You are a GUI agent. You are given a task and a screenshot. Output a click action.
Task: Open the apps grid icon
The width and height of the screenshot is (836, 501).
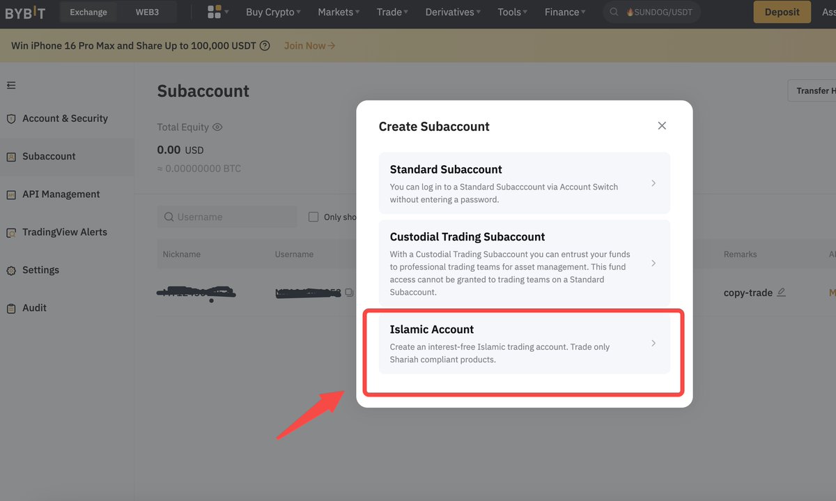pyautogui.click(x=215, y=12)
